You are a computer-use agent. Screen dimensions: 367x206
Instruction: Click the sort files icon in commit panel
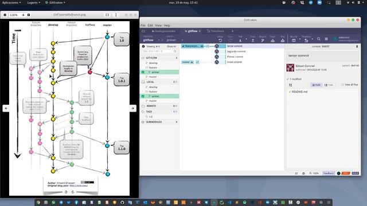coord(291,85)
